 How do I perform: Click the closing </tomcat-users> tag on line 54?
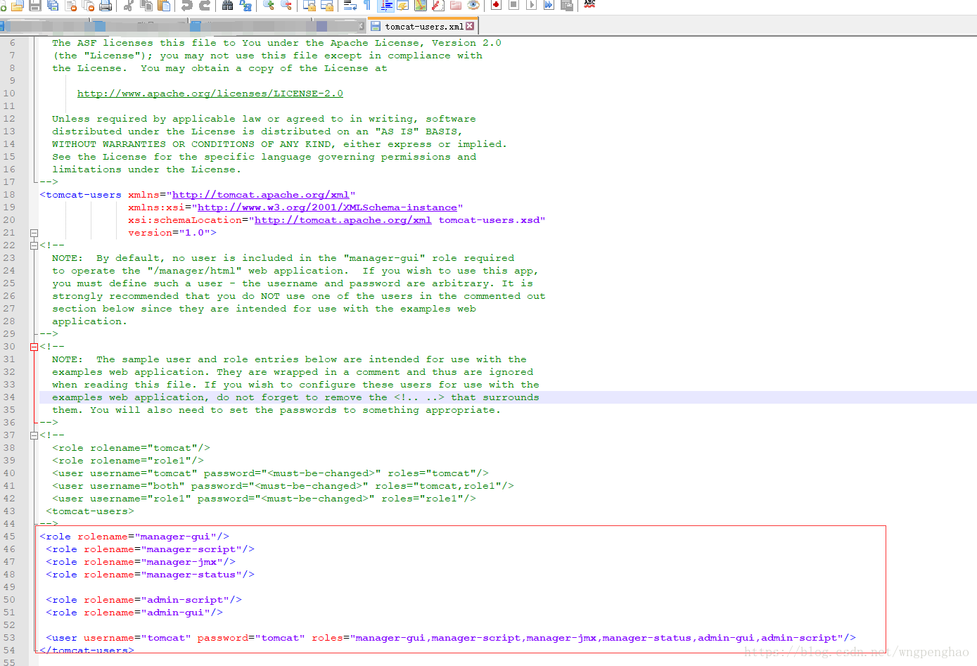tap(87, 650)
